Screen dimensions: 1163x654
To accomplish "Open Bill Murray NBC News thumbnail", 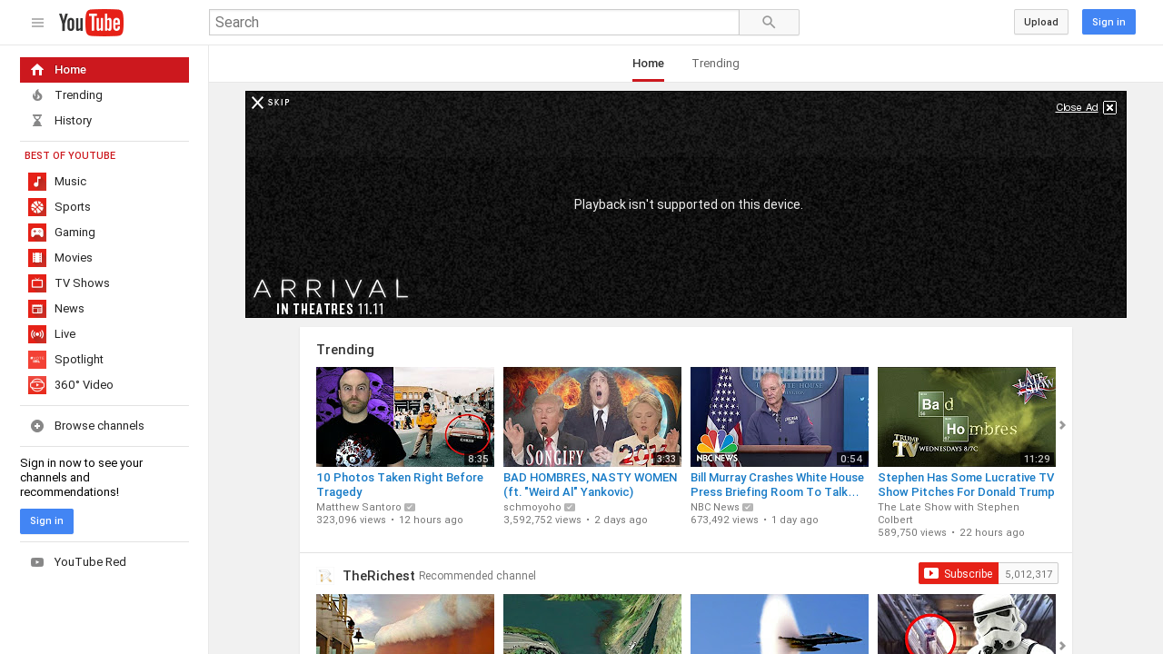I will 780,417.
